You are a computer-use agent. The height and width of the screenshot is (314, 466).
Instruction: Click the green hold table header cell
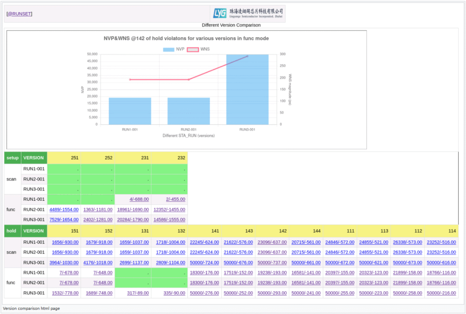coord(13,230)
